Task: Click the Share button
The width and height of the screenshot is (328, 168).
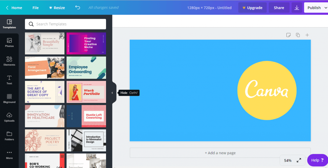Action: click(x=279, y=8)
